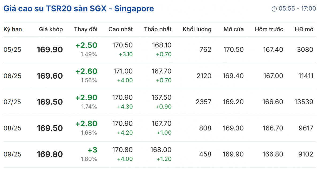Click the Kỳ hạn column header
Image resolution: width=321 pixels, height=169 pixels.
click(x=13, y=29)
